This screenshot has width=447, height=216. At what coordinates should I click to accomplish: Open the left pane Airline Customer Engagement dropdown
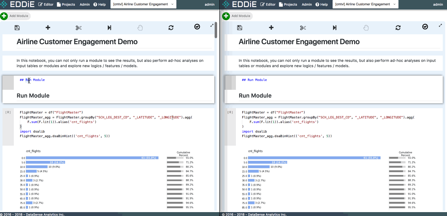click(143, 4)
